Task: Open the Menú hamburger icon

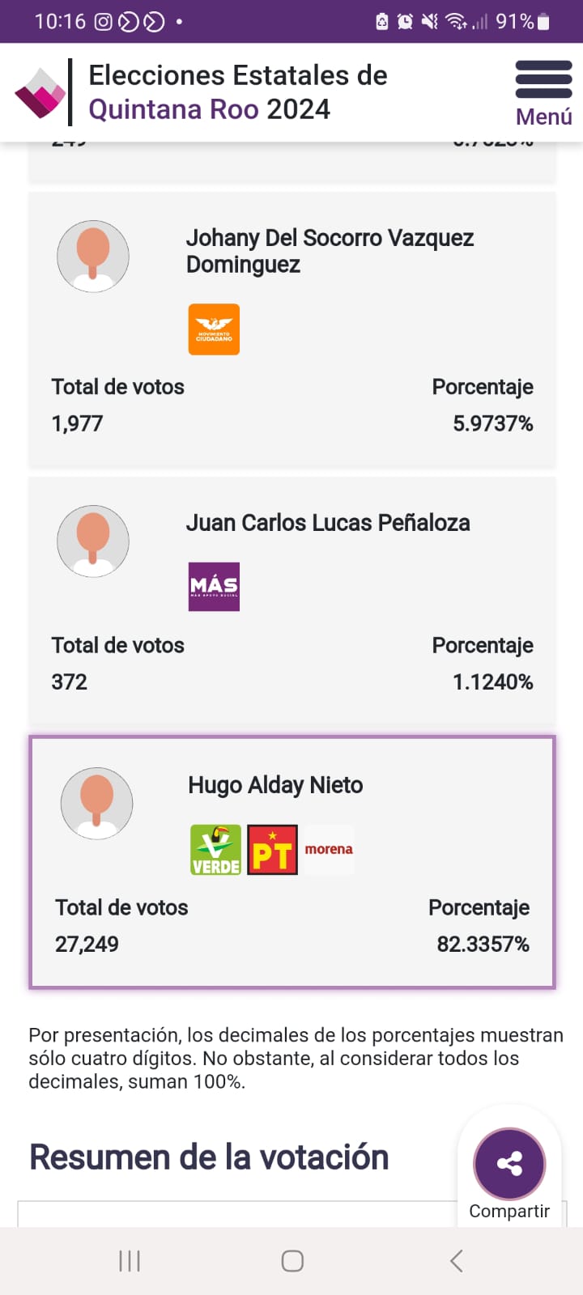Action: point(543,79)
